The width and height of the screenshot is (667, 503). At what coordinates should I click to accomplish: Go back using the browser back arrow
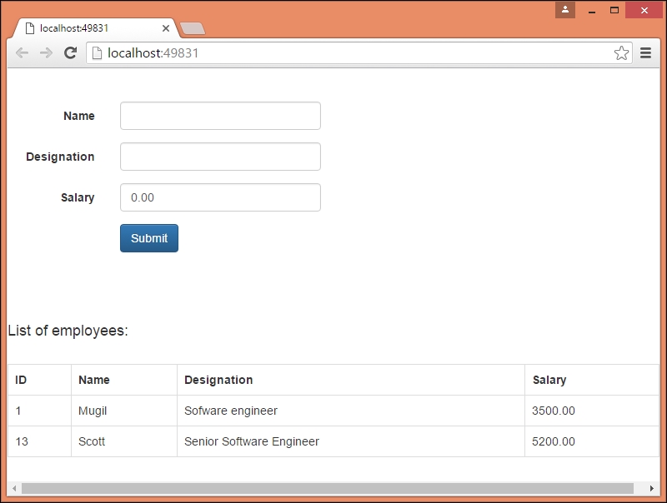(x=23, y=53)
